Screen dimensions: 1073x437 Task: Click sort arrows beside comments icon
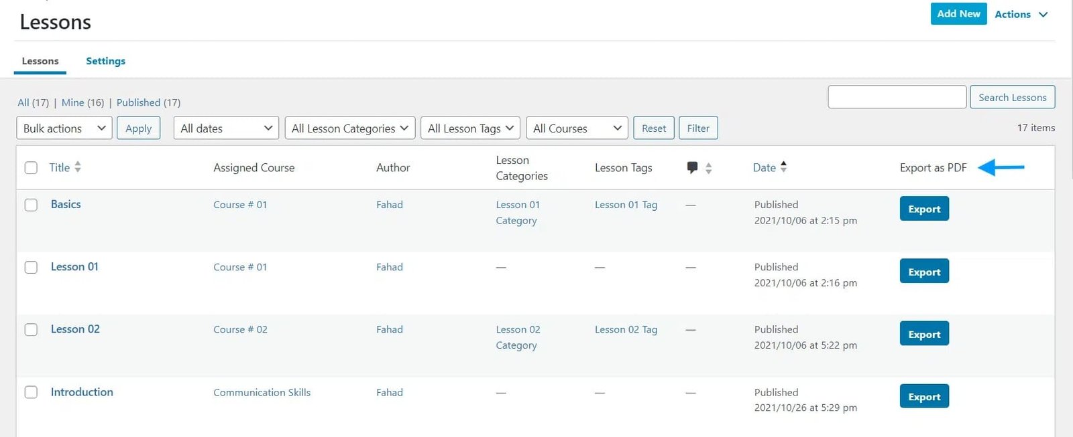[708, 168]
